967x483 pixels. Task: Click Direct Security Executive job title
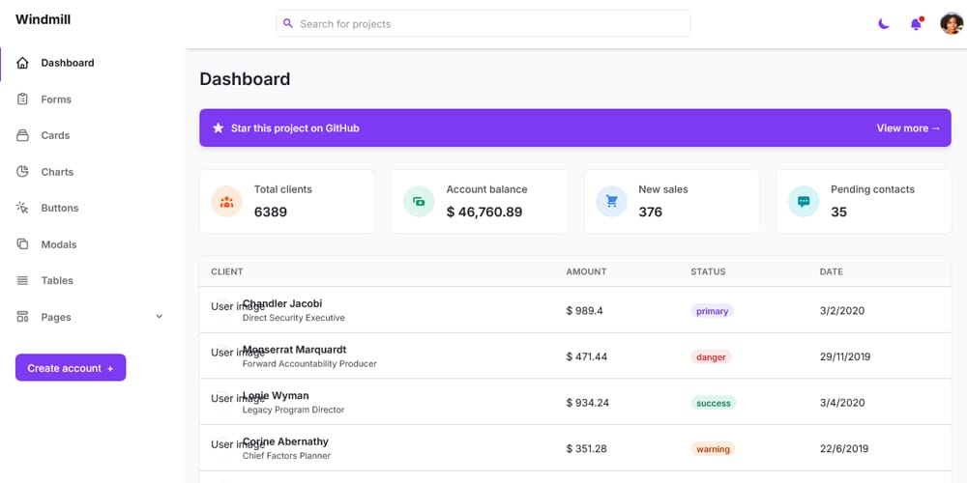click(x=294, y=318)
